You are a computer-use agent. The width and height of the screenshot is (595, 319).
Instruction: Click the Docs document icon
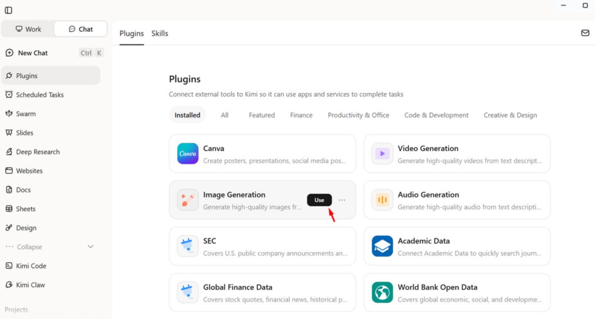click(9, 189)
